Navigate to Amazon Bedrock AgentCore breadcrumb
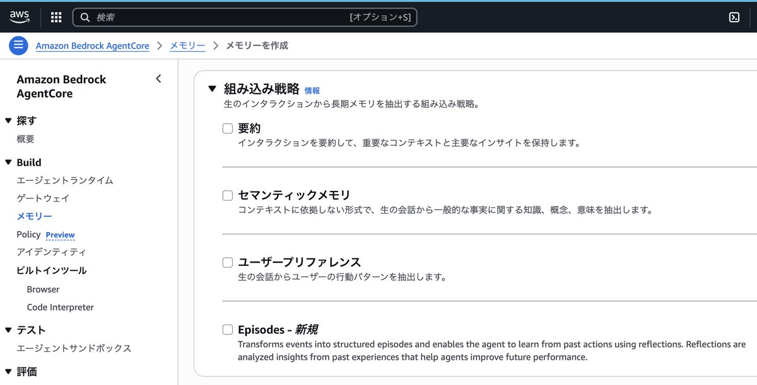 92,45
